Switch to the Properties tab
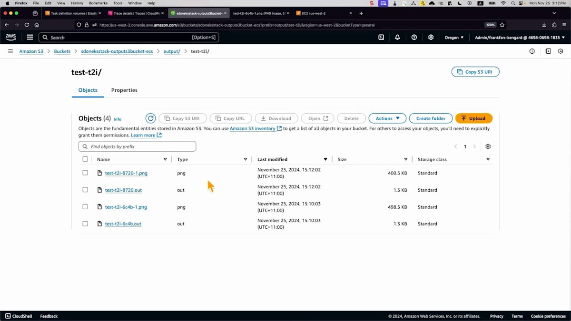The width and height of the screenshot is (571, 321). click(x=124, y=90)
